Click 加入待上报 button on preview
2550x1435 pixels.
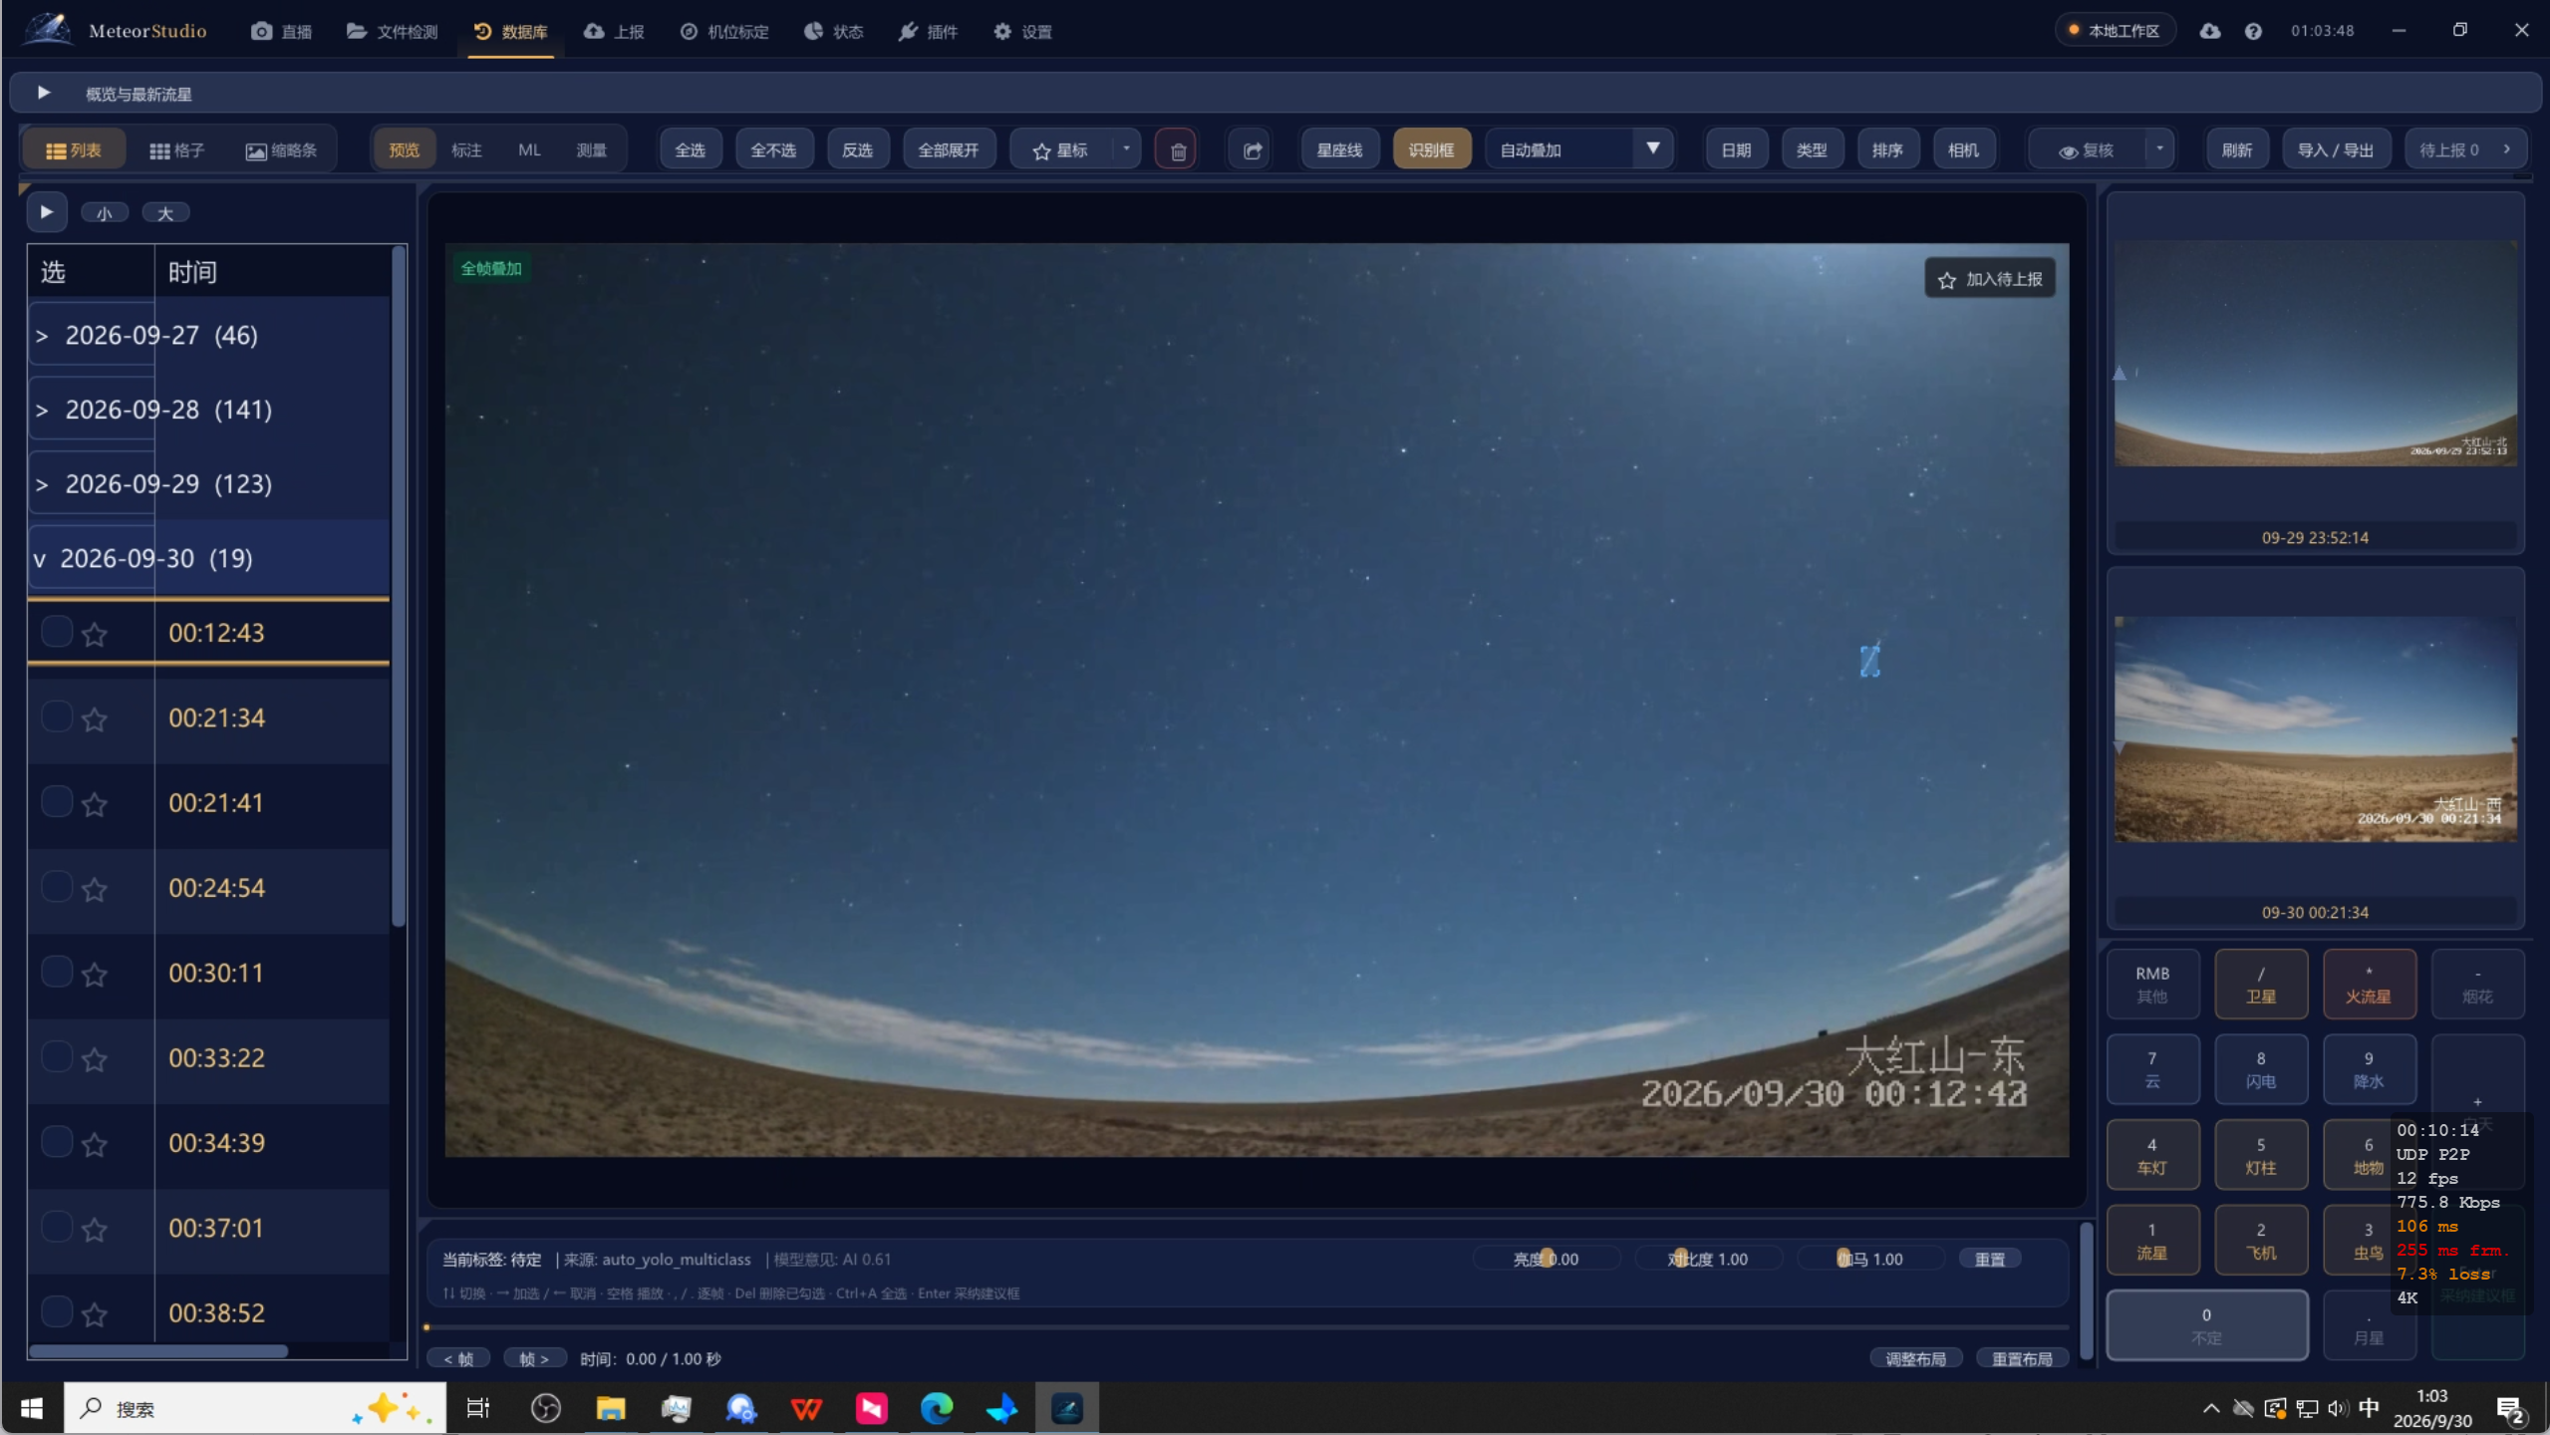[x=1990, y=279]
